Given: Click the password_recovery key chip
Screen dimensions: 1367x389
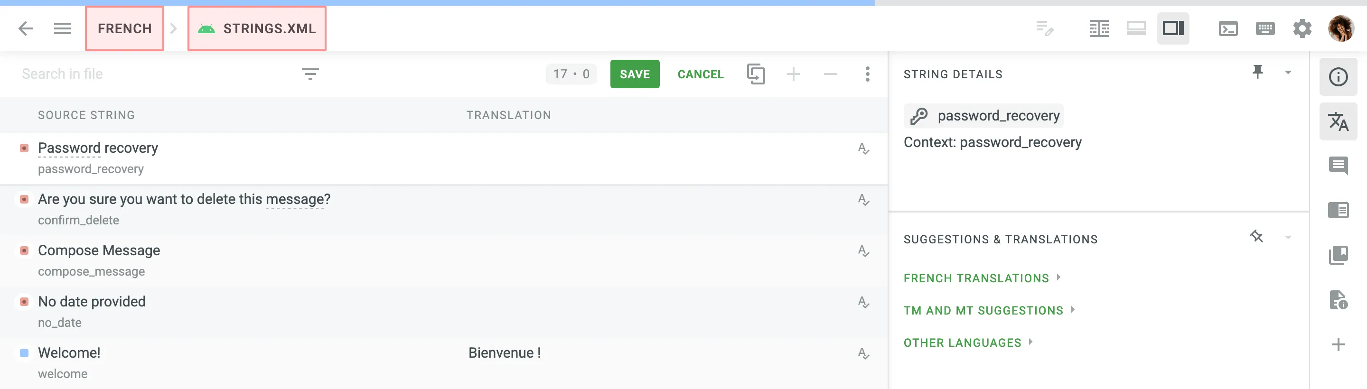Looking at the screenshot, I should click(984, 116).
